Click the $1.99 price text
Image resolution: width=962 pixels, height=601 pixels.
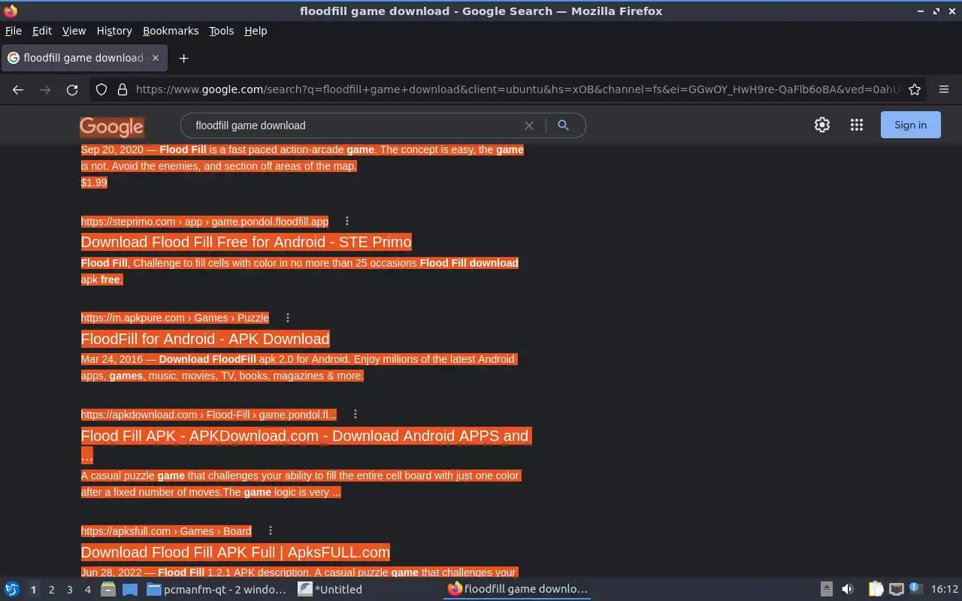[94, 183]
